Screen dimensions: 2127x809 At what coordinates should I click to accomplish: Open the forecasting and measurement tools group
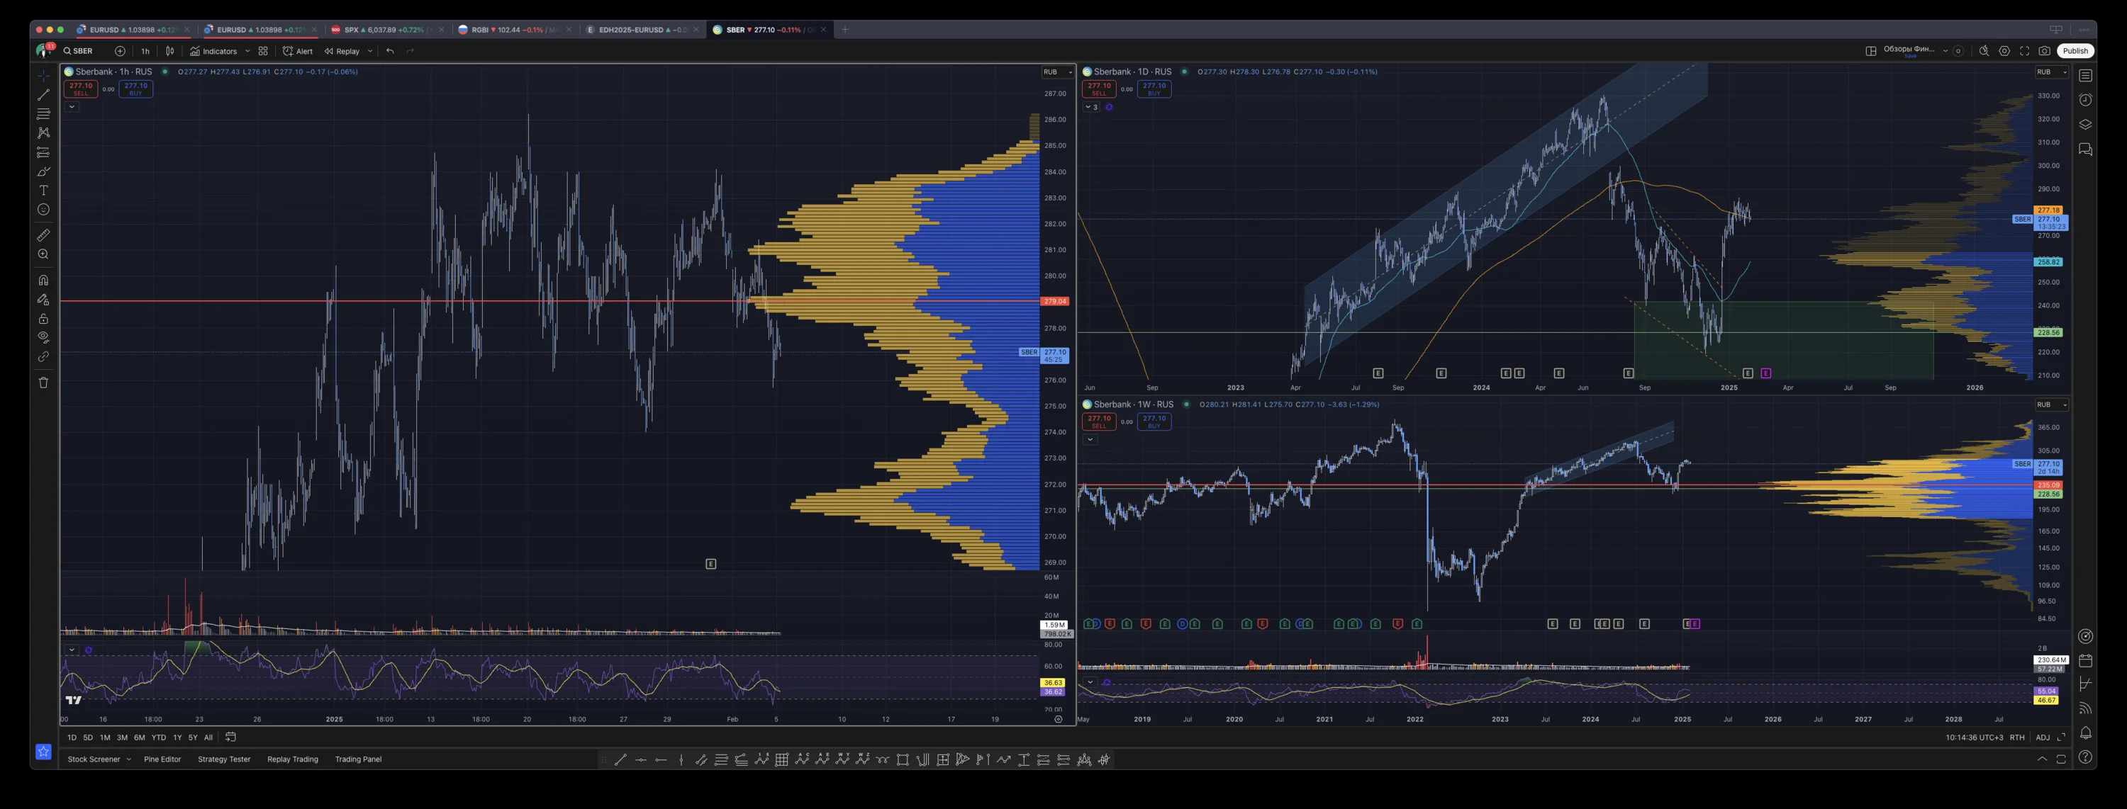(x=44, y=152)
